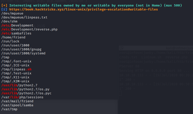Focus the background terminal cursor block

coord(120,93)
